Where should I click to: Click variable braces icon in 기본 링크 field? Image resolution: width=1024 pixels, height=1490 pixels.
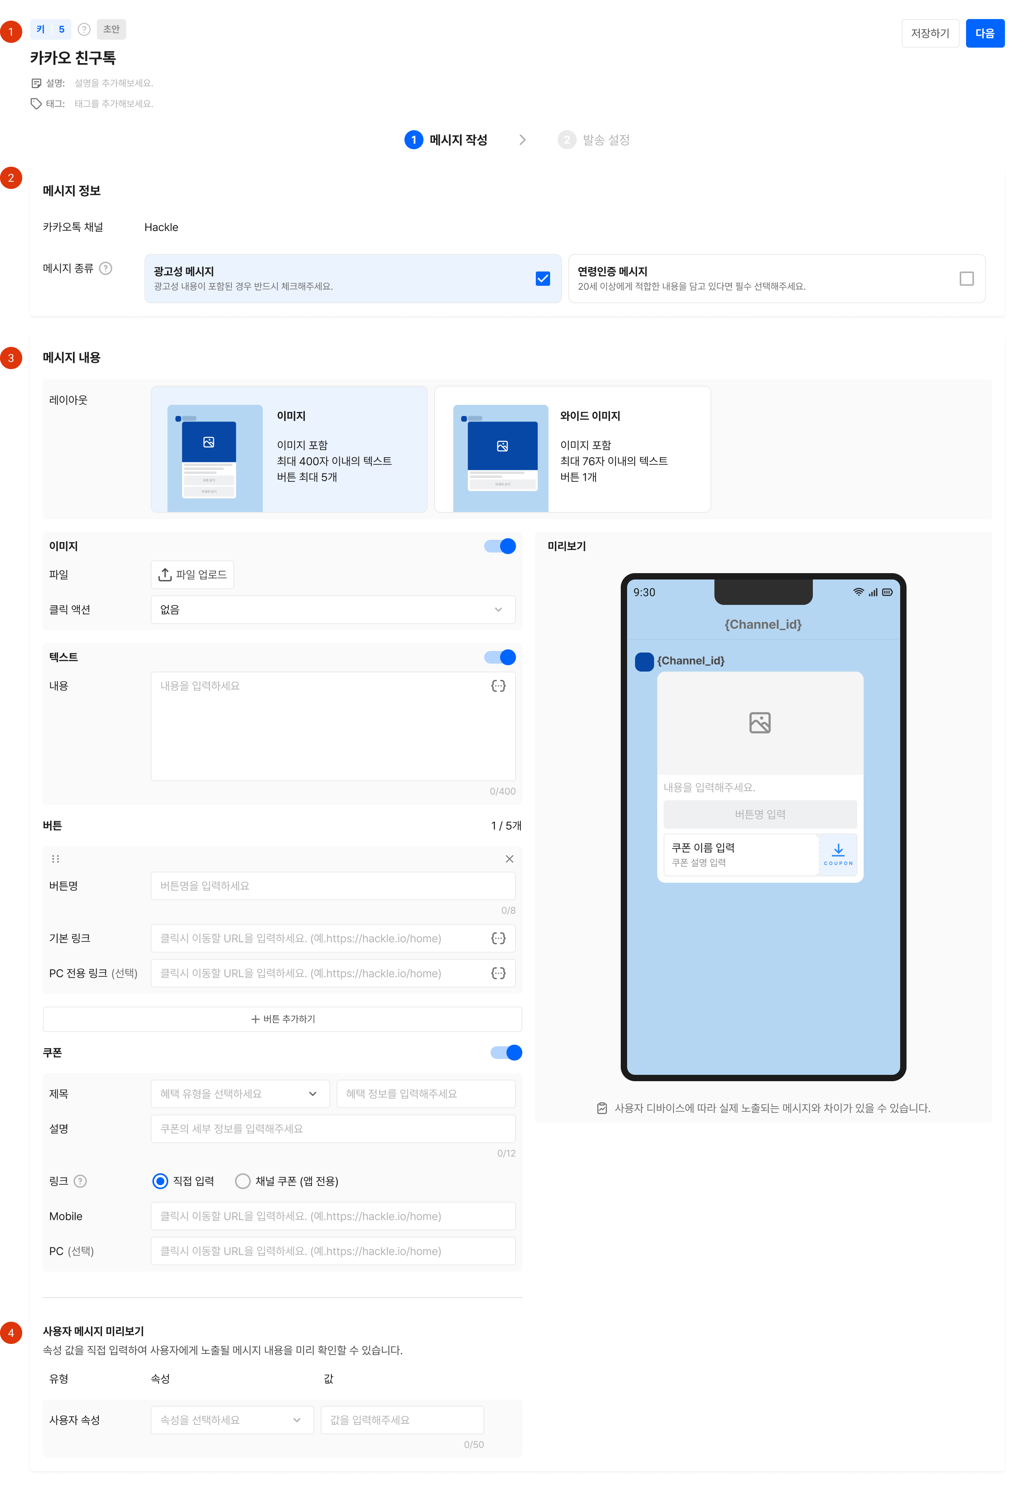(x=498, y=938)
